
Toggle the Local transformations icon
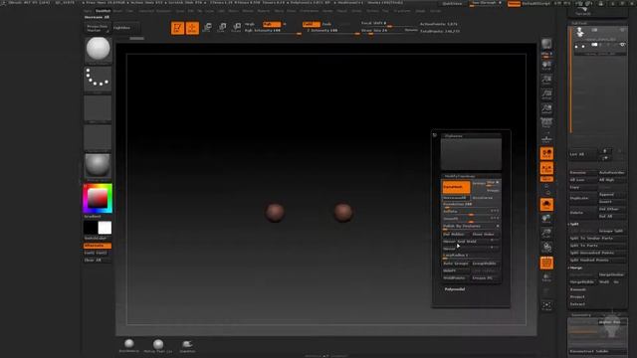point(546,153)
